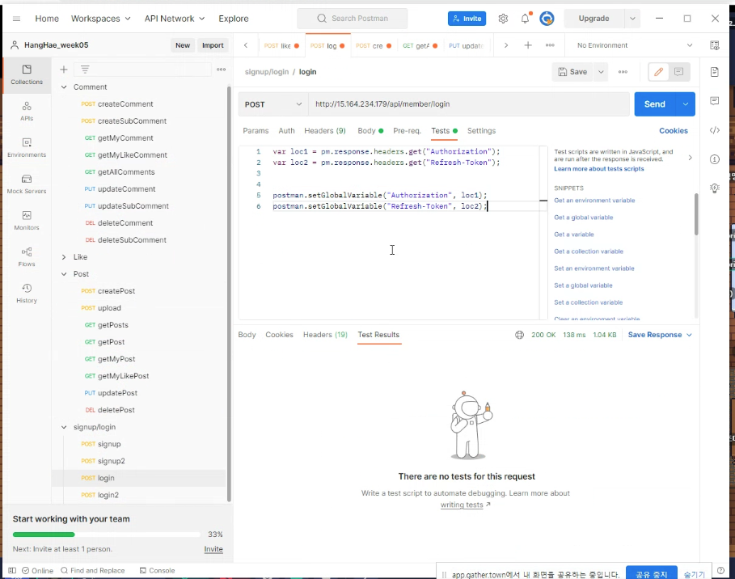Open Mock Servers in sidebar
This screenshot has height=579, width=735.
point(27,184)
